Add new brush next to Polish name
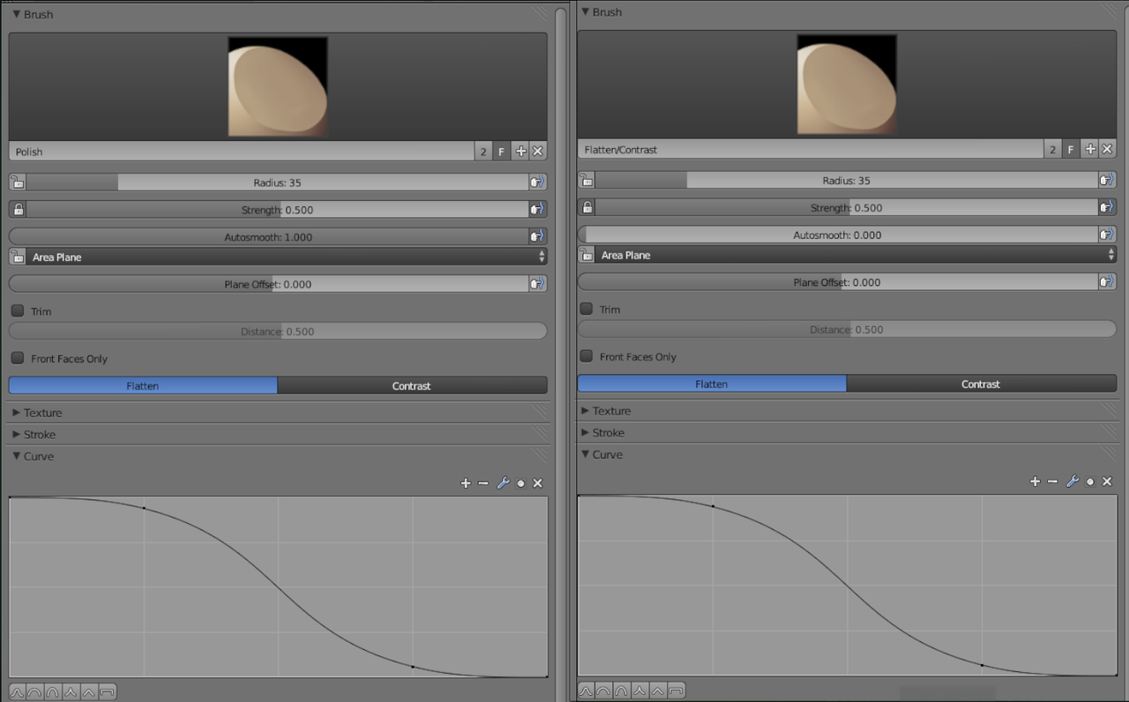This screenshot has width=1129, height=702. pos(520,152)
